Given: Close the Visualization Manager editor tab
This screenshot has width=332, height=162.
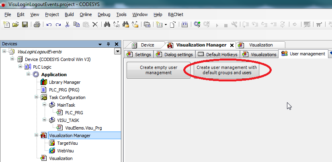Looking at the screenshot, I should pos(232,45).
